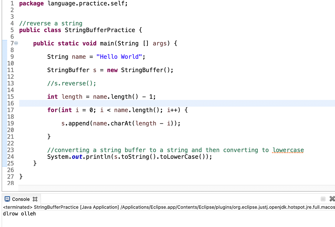This screenshot has height=227, width=335.
Task: Click the <terminated> StringBufferPractice launch description
Action: pos(169,207)
